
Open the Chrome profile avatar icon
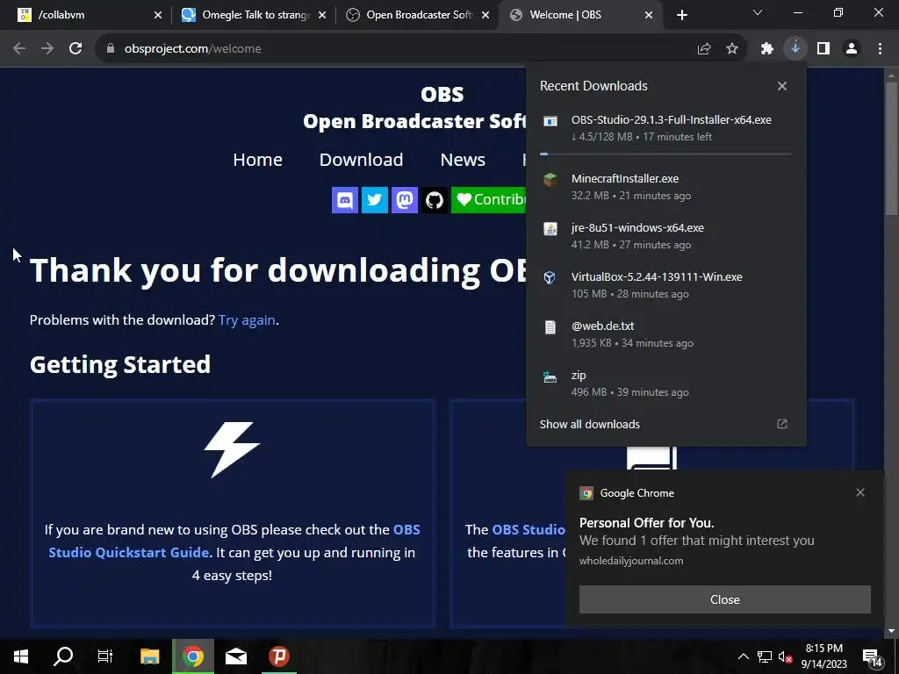coord(852,49)
